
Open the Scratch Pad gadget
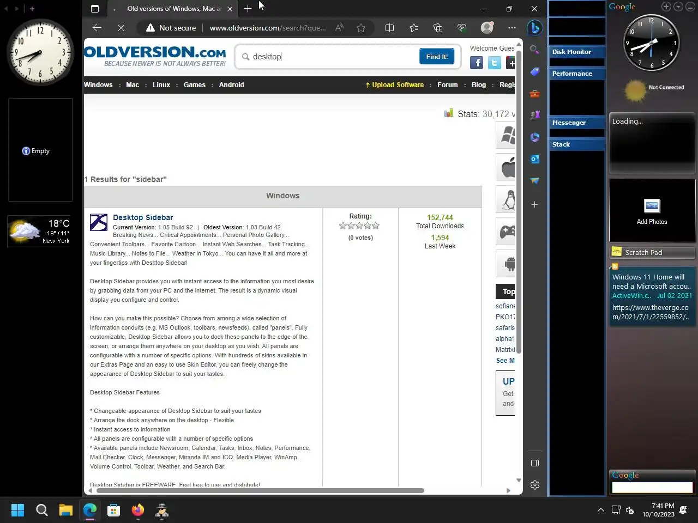tap(652, 252)
